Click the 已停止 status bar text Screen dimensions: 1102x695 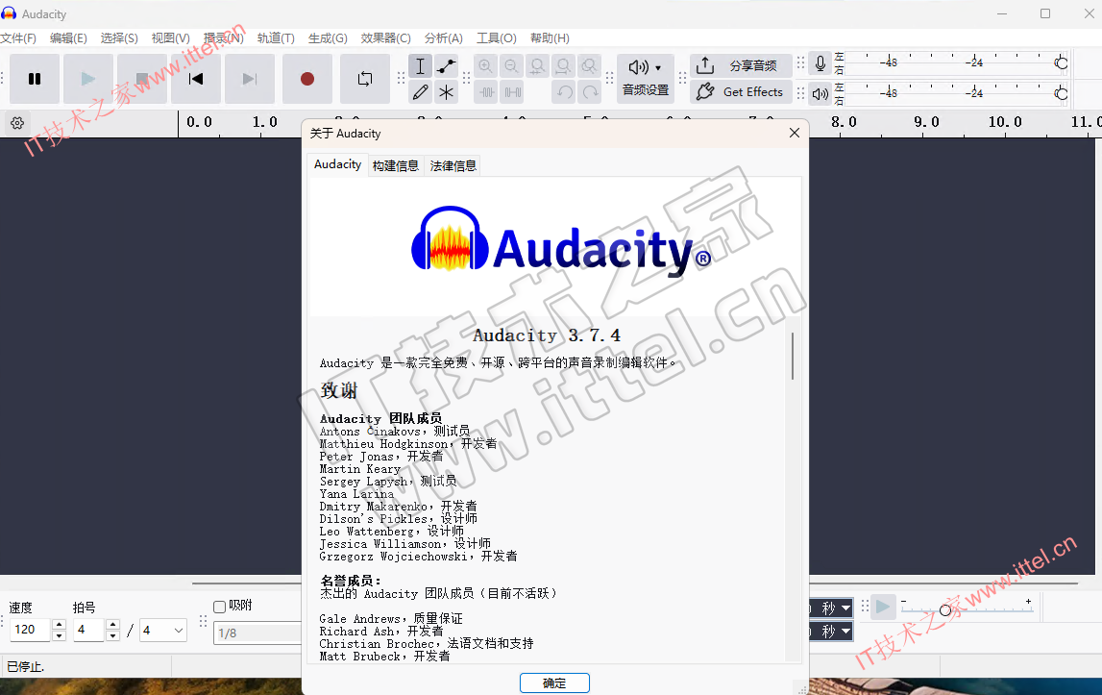pyautogui.click(x=25, y=667)
